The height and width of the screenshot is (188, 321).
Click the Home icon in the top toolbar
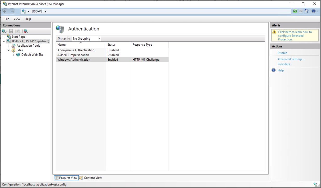(306, 11)
